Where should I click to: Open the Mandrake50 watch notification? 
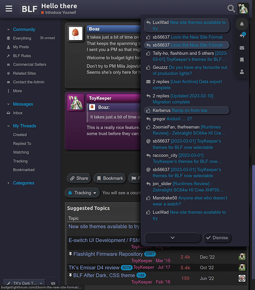coord(187,201)
